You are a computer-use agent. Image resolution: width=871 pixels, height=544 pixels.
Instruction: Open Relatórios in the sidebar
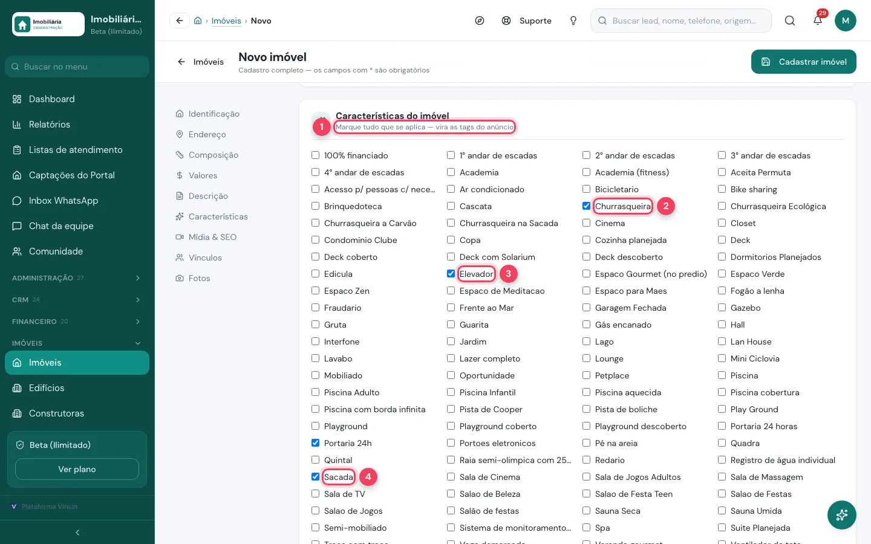77,125
